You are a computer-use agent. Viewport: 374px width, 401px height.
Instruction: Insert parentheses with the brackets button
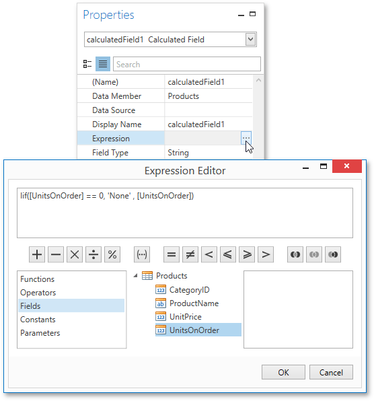(x=142, y=254)
